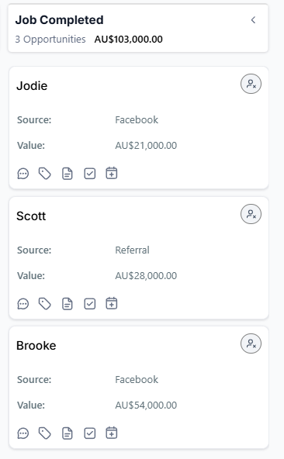Click the task checkmark icon on Brooke's card

90,433
